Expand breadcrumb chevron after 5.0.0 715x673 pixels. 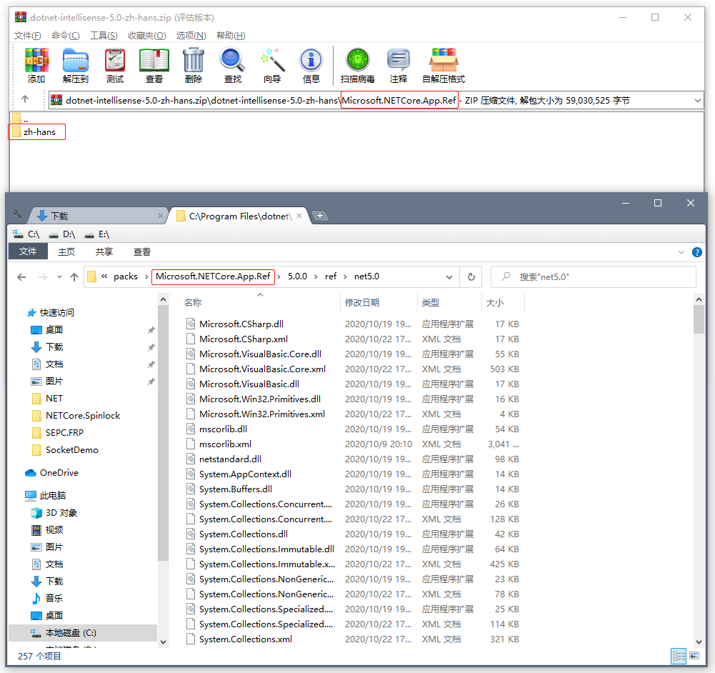316,276
